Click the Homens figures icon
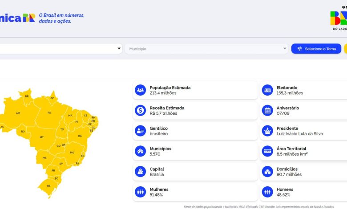Image resolution: width=347 pixels, height=209 pixels. (x=267, y=192)
